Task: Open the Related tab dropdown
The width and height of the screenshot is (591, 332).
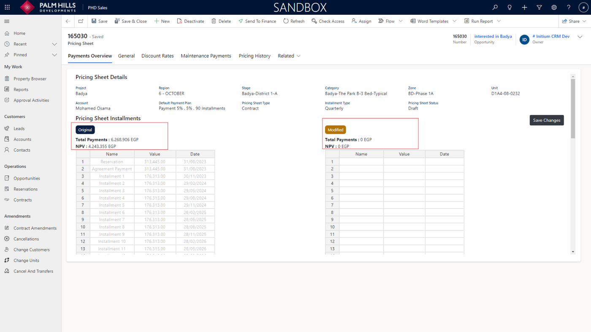Action: tap(289, 56)
